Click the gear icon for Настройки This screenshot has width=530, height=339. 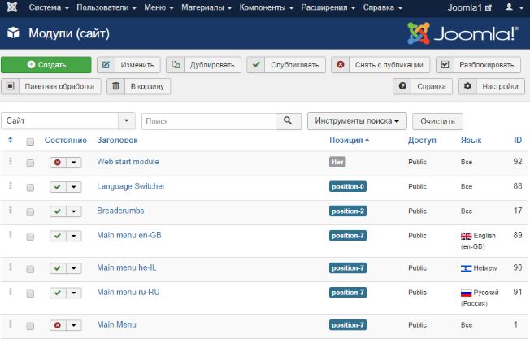(x=467, y=86)
